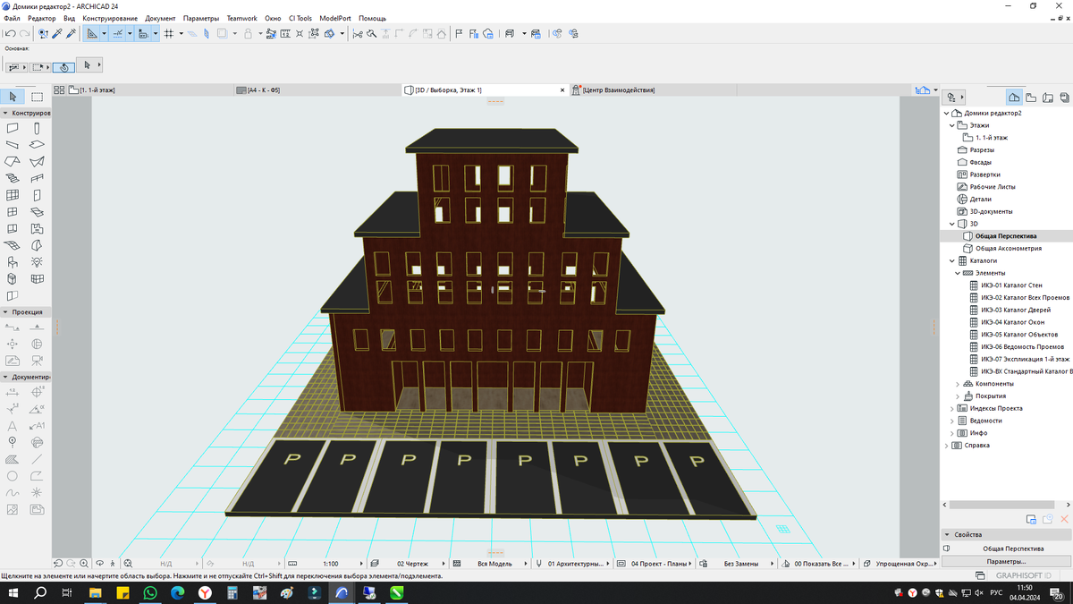This screenshot has width=1073, height=604.
Task: Collapse the Конструирование toolbox section
Action: pyautogui.click(x=5, y=114)
